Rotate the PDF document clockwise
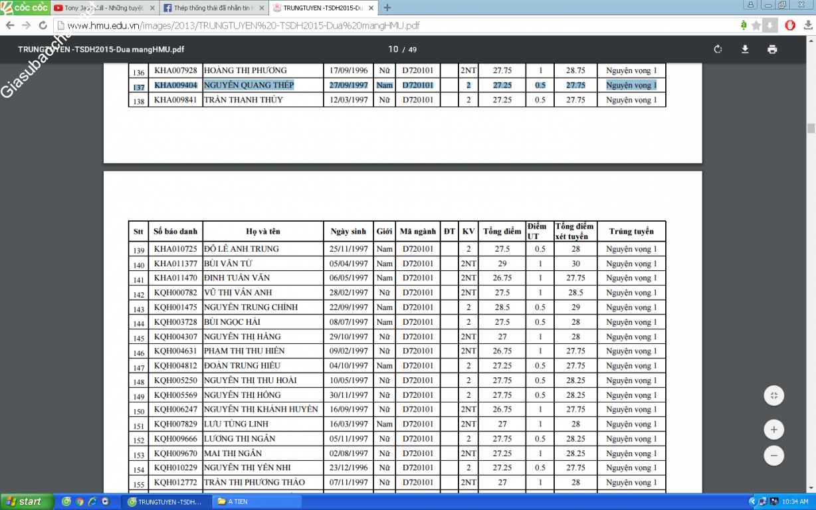 (x=718, y=50)
